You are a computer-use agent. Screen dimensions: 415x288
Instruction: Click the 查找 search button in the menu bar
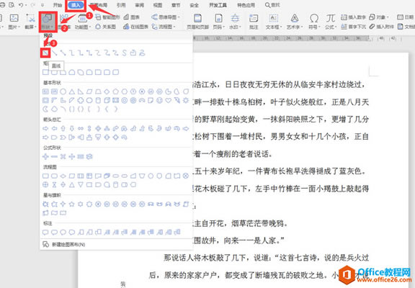point(272,5)
